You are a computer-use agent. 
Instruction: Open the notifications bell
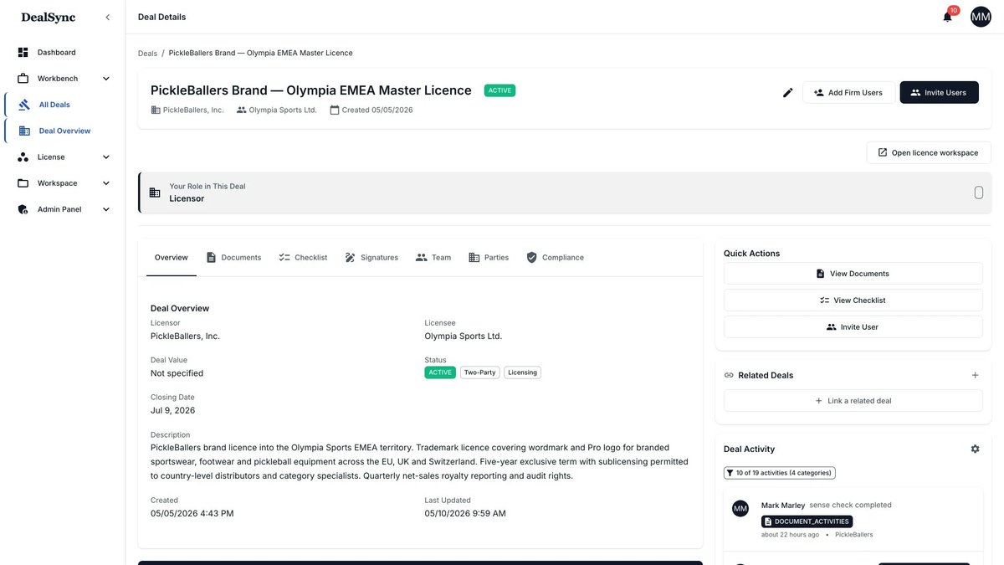tap(947, 17)
